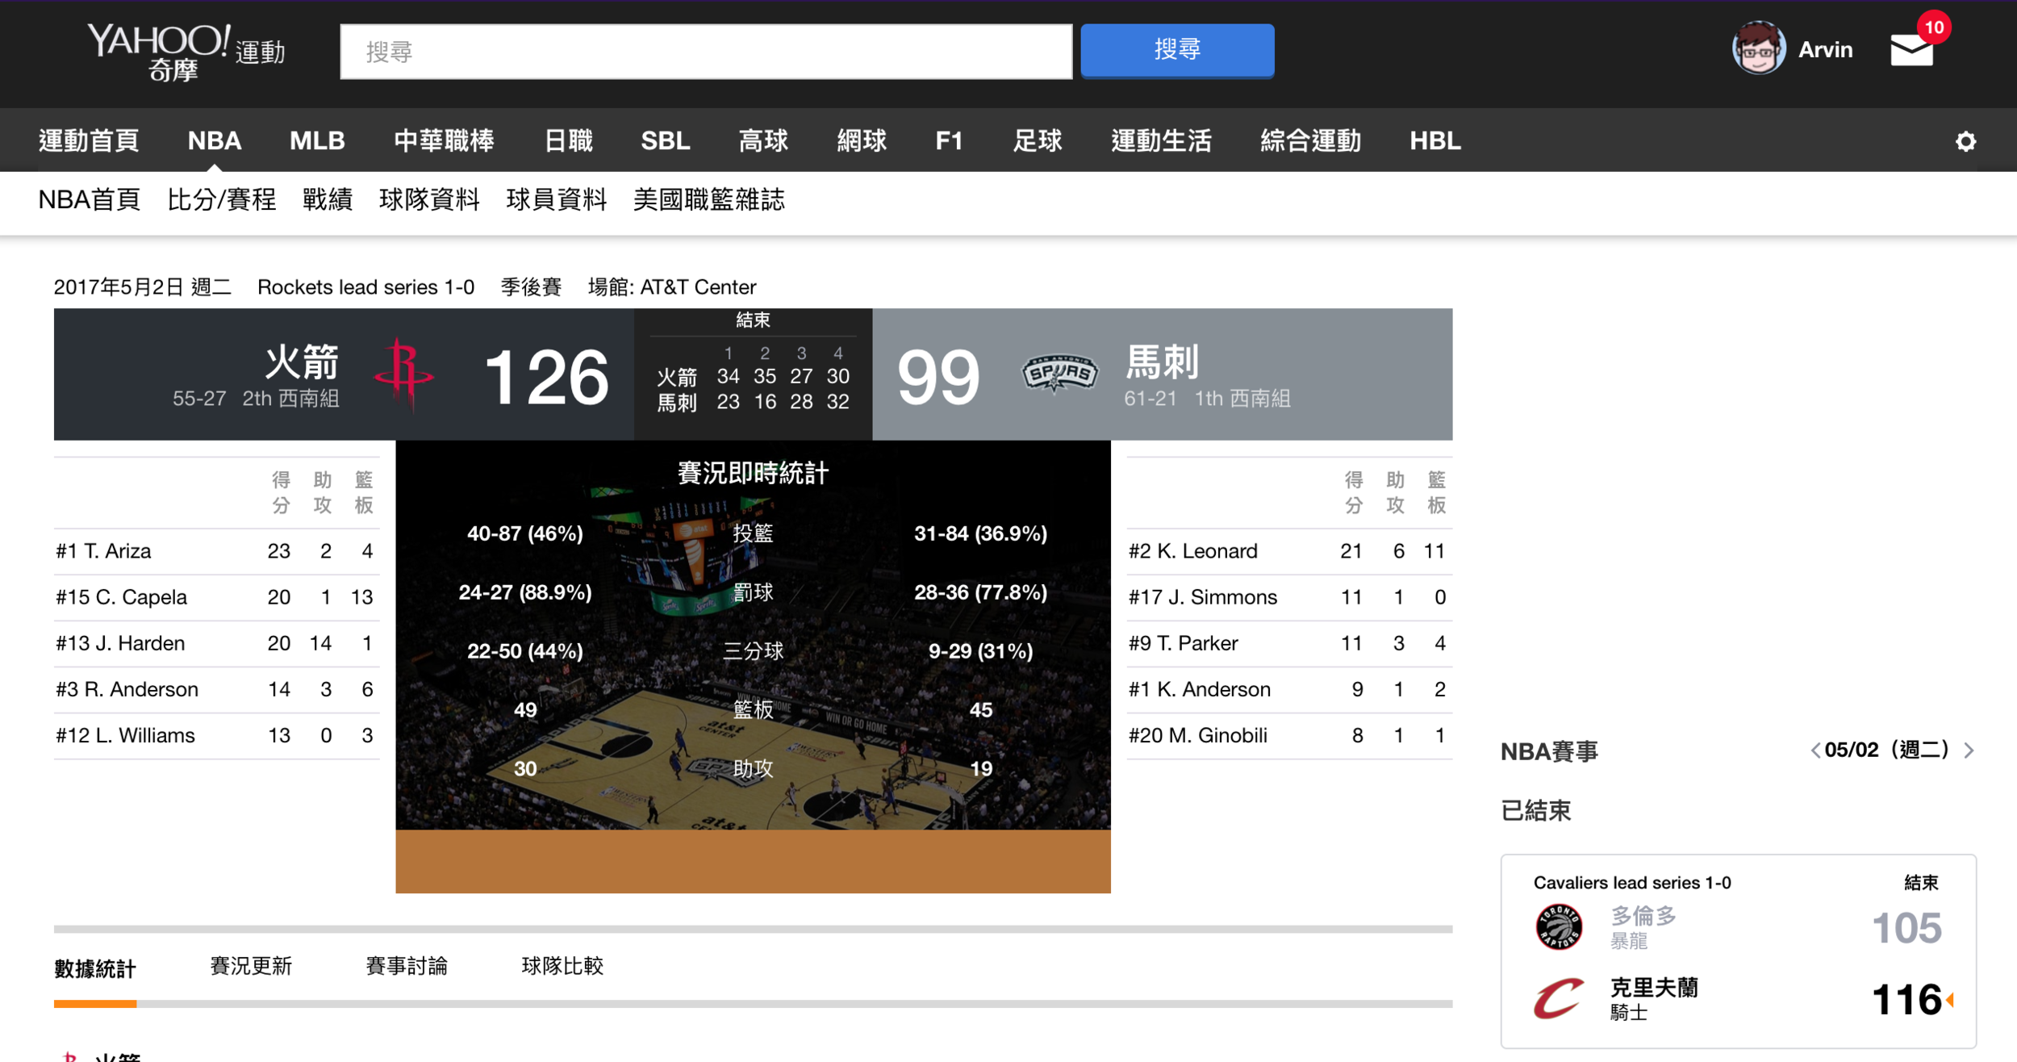Open 中華職棒 in the navigation bar
The width and height of the screenshot is (2017, 1062).
444,141
